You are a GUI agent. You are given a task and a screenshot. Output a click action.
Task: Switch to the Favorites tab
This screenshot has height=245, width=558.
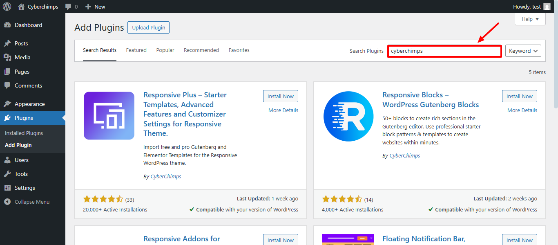tap(239, 50)
